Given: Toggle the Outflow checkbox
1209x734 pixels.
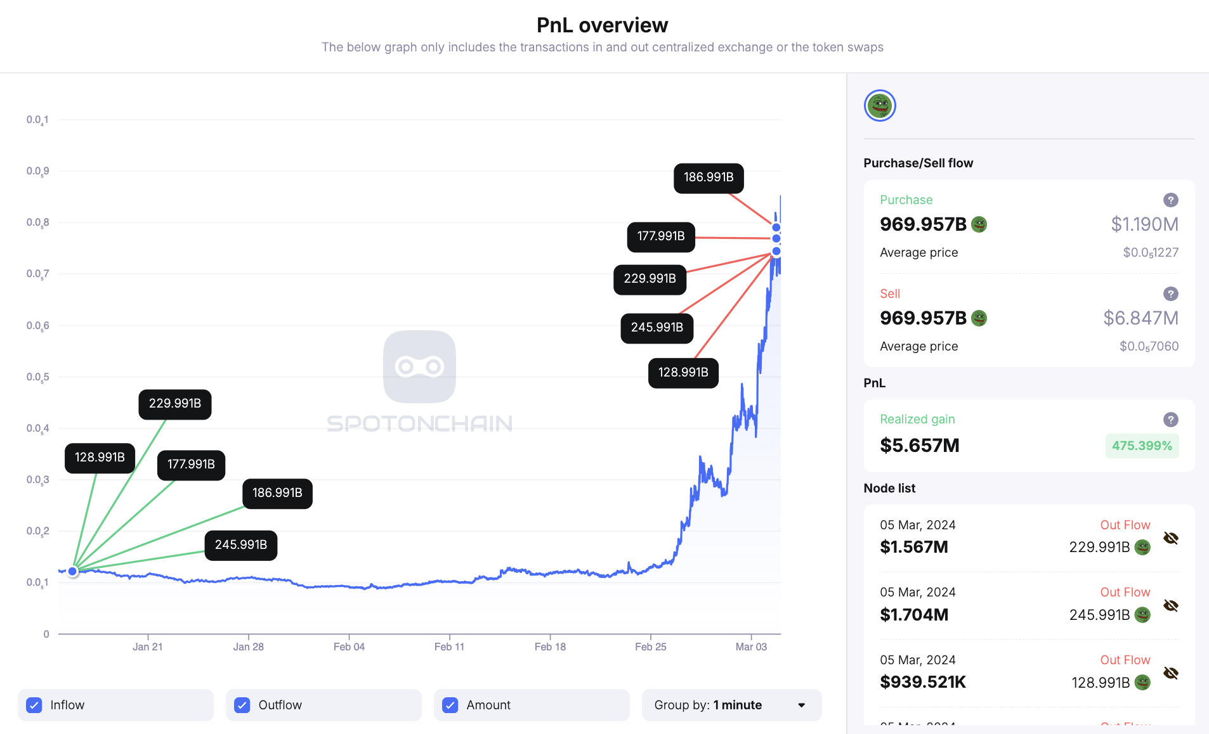Looking at the screenshot, I should [x=242, y=705].
